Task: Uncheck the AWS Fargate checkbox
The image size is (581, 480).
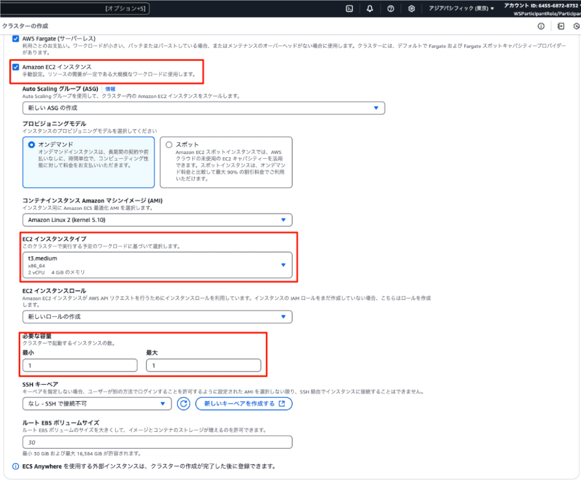Action: click(15, 38)
